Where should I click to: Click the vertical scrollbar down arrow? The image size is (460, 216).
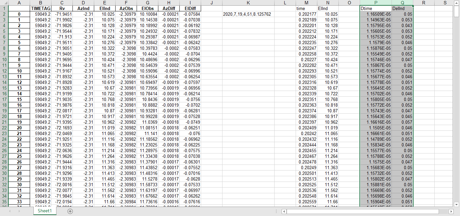457,204
